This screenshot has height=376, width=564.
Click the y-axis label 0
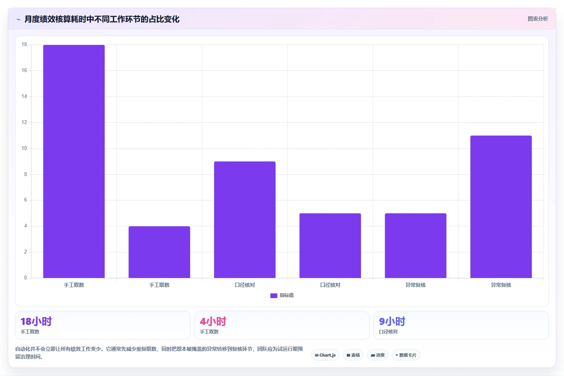point(26,278)
